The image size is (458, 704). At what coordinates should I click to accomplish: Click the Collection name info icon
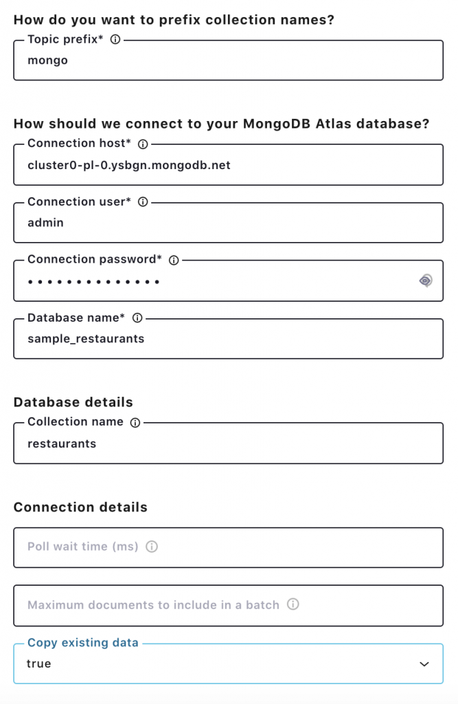[135, 421]
